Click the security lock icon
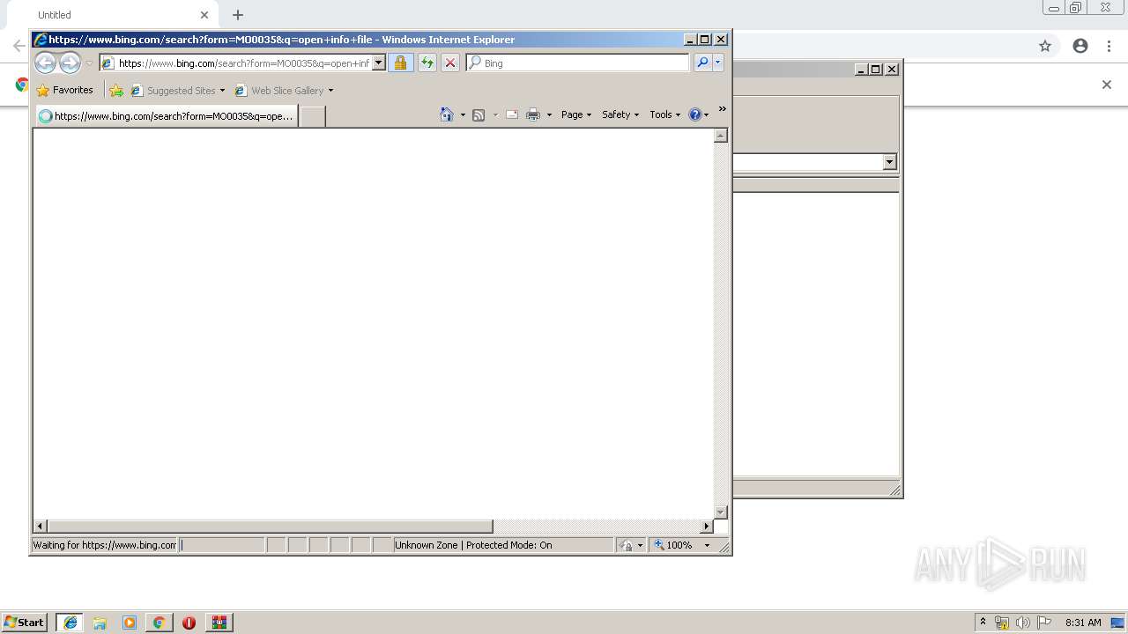This screenshot has height=634, width=1128. click(400, 63)
